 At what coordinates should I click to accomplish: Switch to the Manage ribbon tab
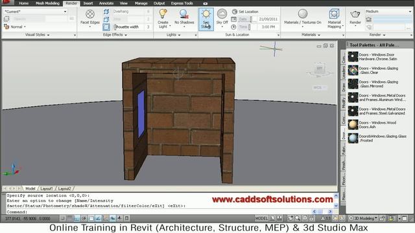(x=141, y=3)
